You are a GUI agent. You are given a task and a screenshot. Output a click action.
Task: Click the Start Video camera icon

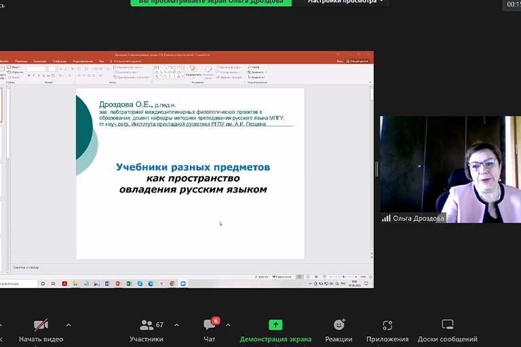coord(41,325)
